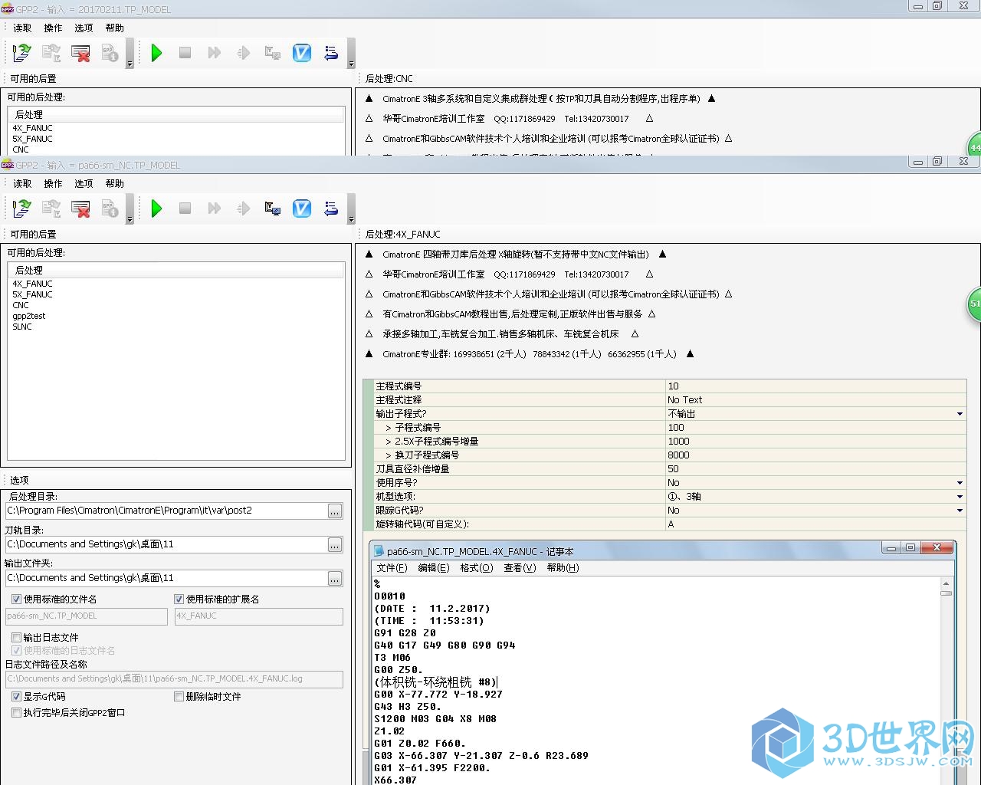Viewport: 981px width, 785px height.
Task: Click monitor/debug trace icon in pa66-sm_NC toolbar
Action: (272, 209)
